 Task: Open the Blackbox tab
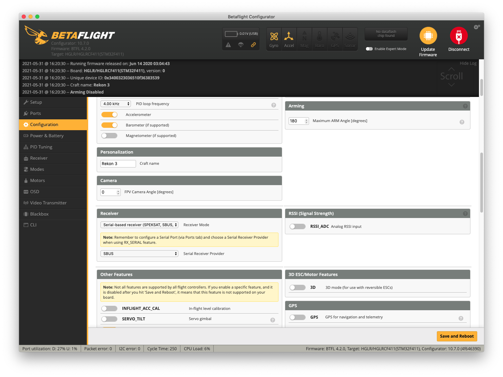(x=53, y=214)
